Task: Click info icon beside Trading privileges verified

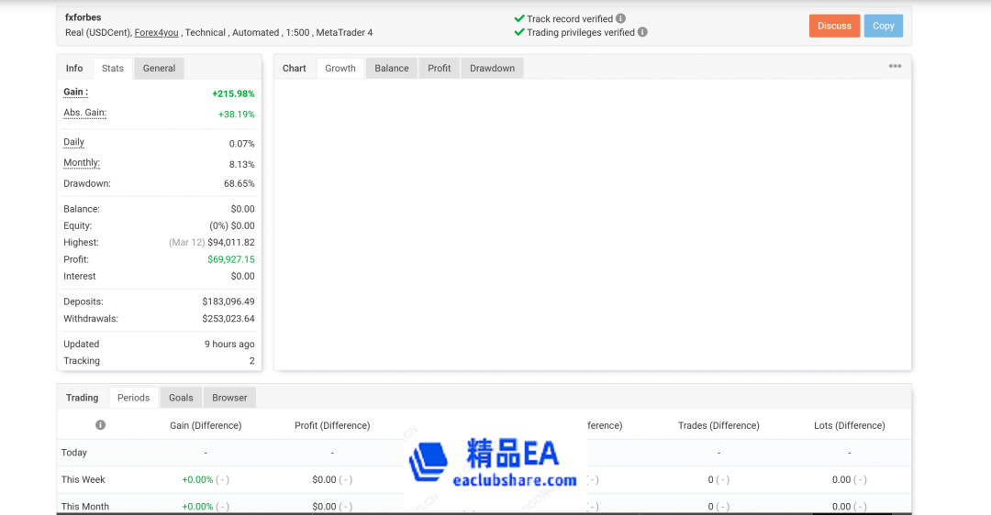Action: point(642,32)
